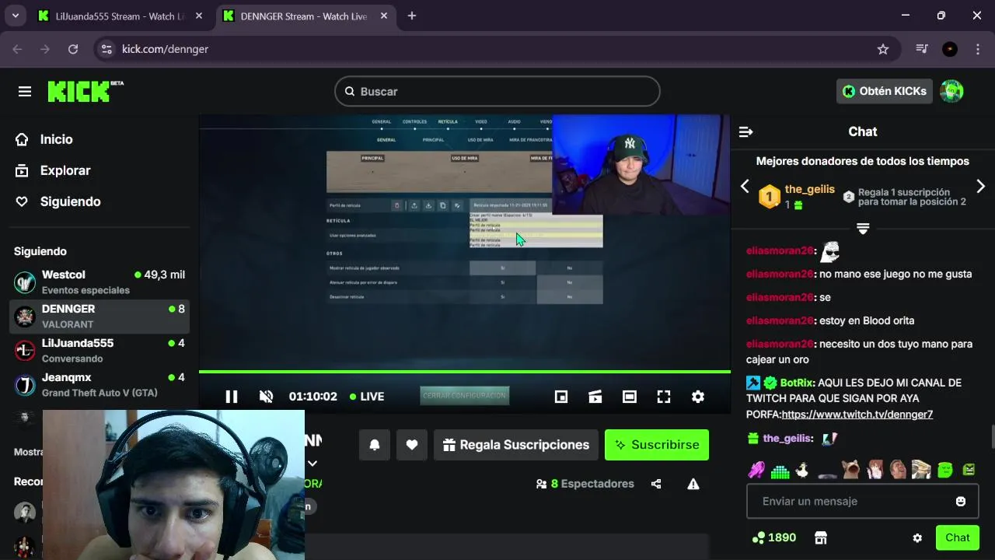
Task: Select the DENNGER Stream browser tab
Action: 305,16
